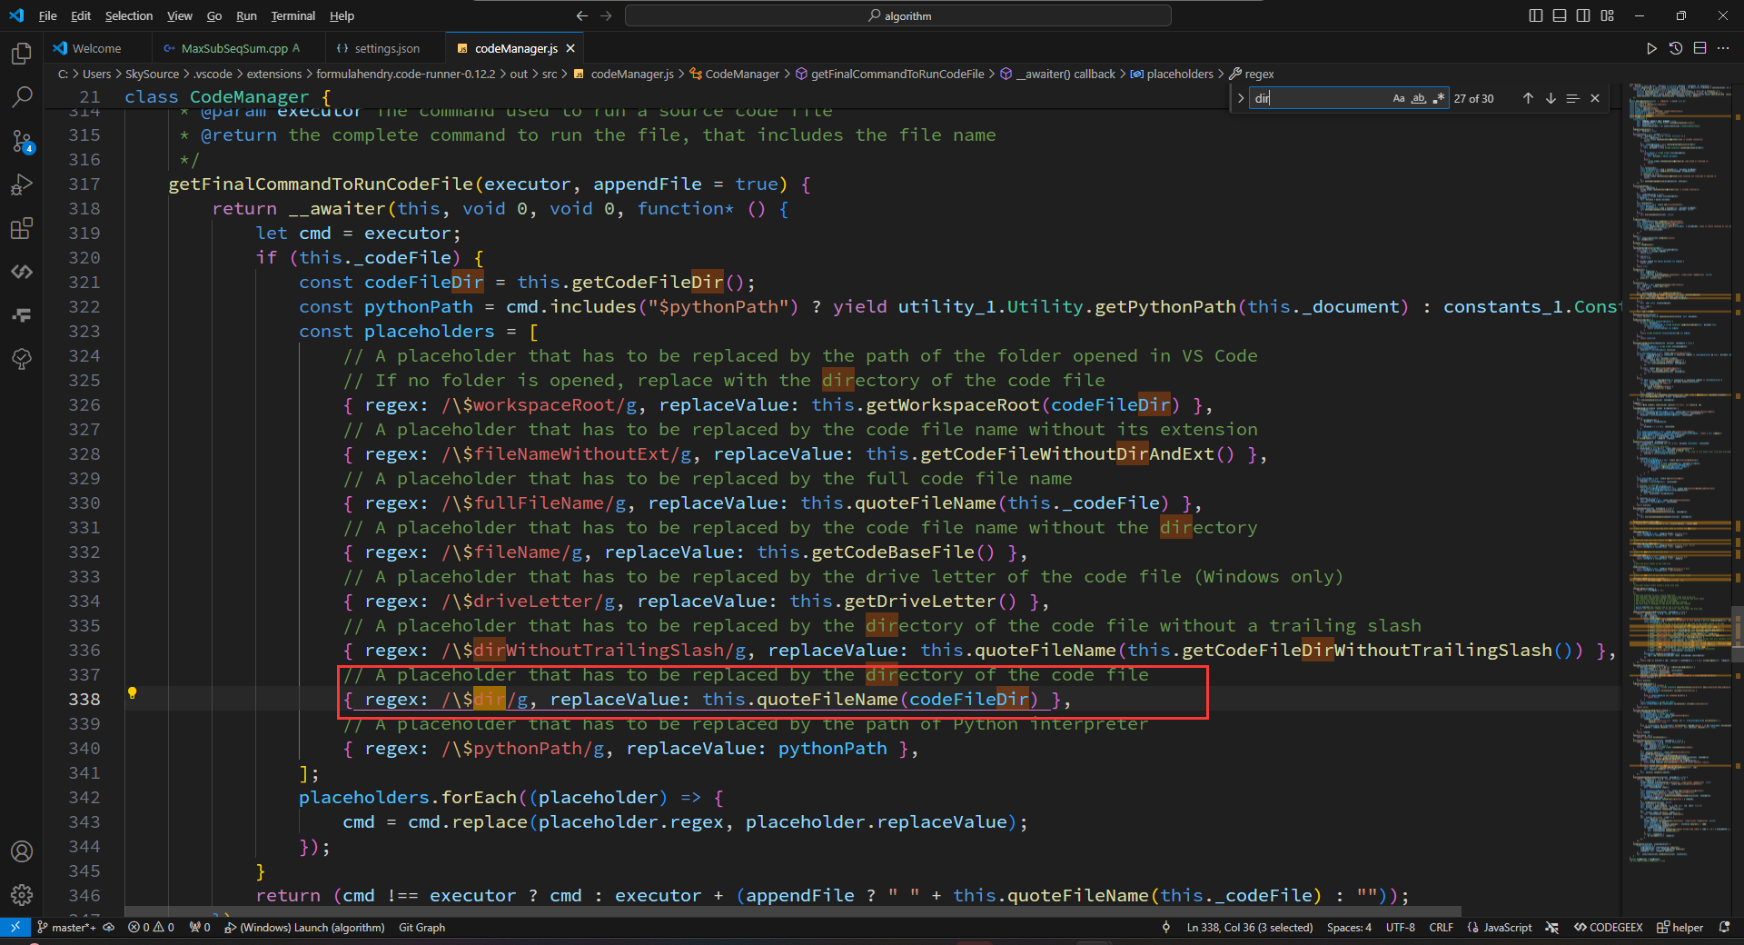Click the lightbulb code action on line 338
Screen dimensions: 1744x945
click(132, 693)
